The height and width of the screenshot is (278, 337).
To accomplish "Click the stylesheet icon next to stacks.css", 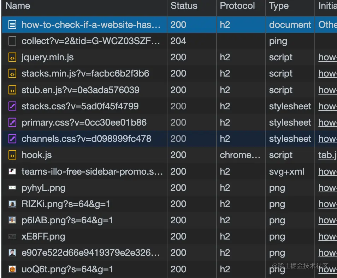I will point(12,106).
